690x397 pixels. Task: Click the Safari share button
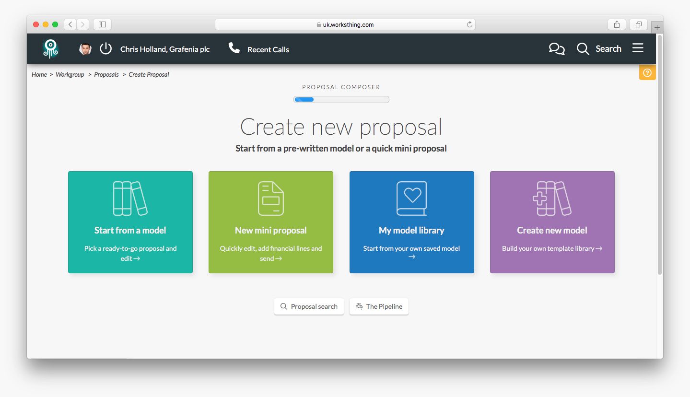[x=617, y=24]
